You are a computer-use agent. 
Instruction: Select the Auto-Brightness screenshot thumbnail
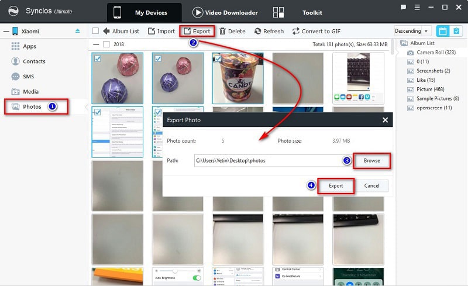pos(178,277)
